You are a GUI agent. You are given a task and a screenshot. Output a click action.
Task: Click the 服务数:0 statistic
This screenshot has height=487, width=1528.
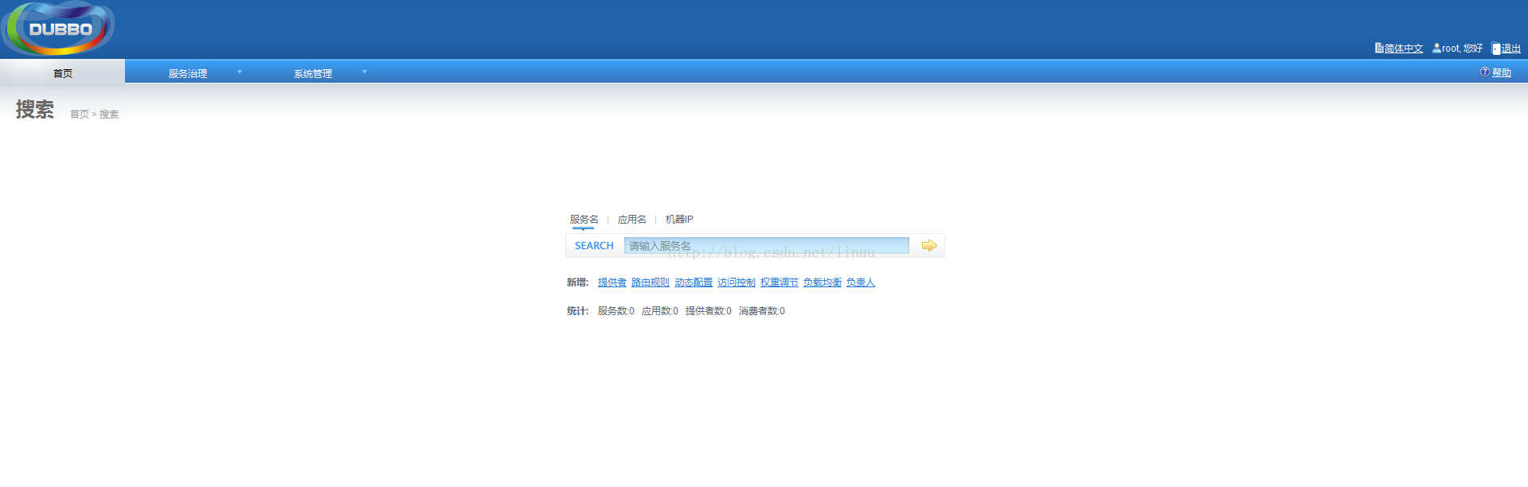(616, 311)
